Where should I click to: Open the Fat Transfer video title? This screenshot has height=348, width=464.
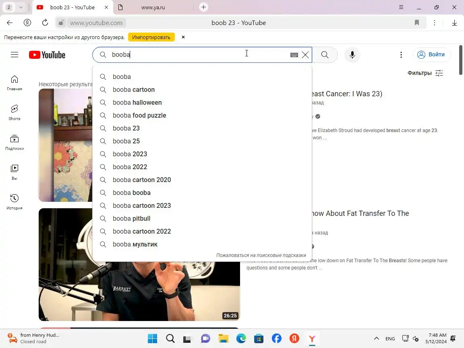point(360,213)
